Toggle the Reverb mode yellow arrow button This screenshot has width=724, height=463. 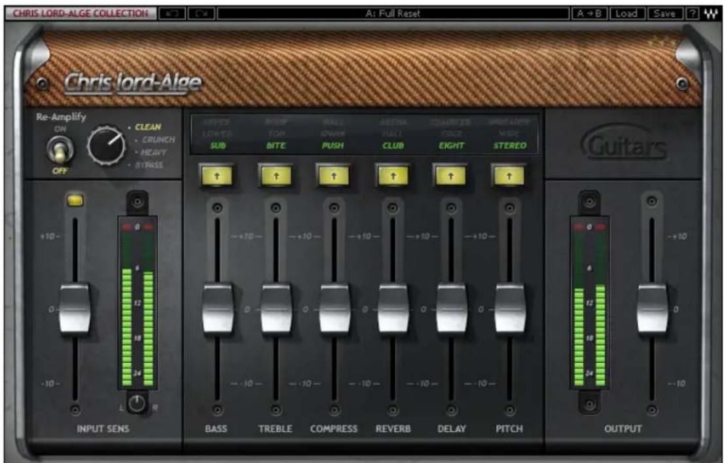pos(393,176)
